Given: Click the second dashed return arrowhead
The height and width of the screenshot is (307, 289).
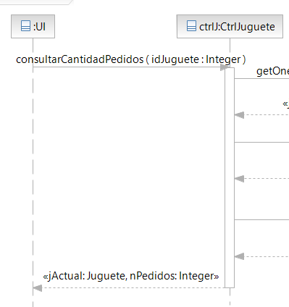Looking at the screenshot, I should tap(239, 179).
